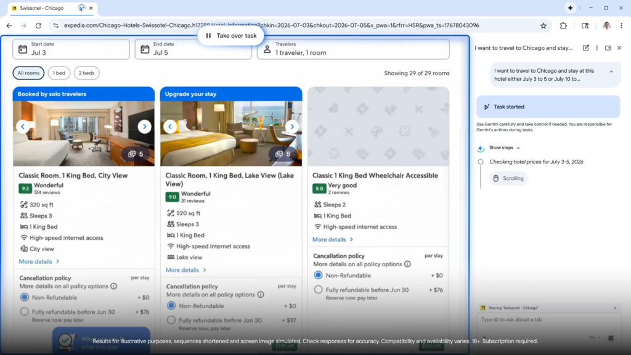The height and width of the screenshot is (355, 631).
Task: Open the Travelers dropdown
Action: (x=353, y=49)
